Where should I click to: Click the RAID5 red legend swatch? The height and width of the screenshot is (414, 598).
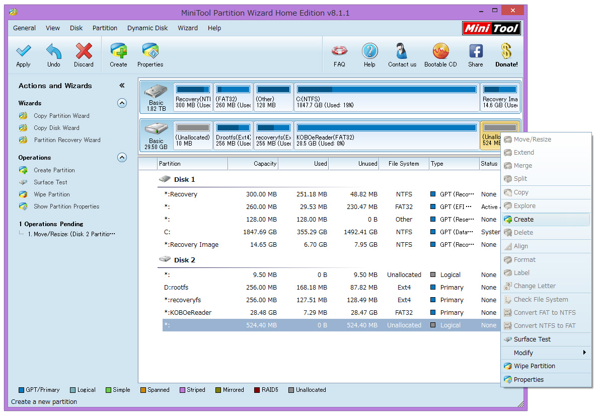tap(257, 390)
